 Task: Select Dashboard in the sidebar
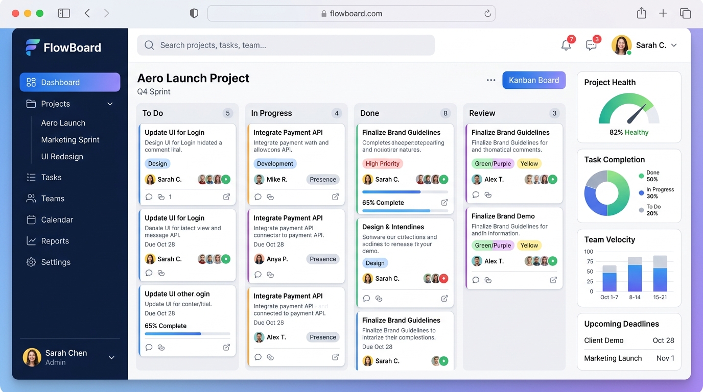click(60, 82)
